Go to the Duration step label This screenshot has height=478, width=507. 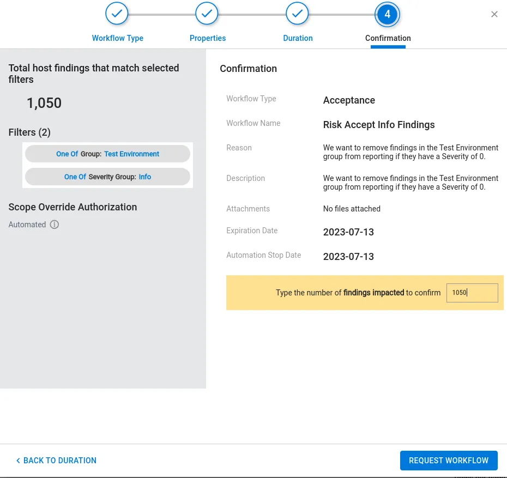pos(298,38)
